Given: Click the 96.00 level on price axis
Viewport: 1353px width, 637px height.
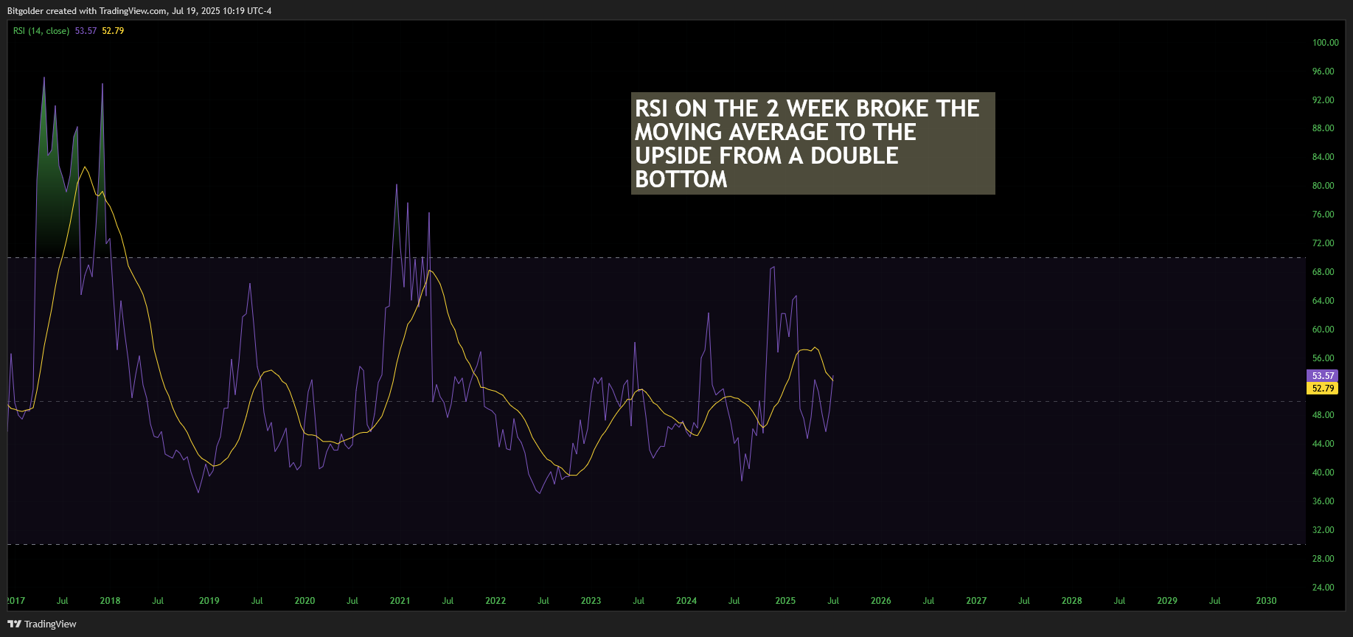Looking at the screenshot, I should 1323,72.
